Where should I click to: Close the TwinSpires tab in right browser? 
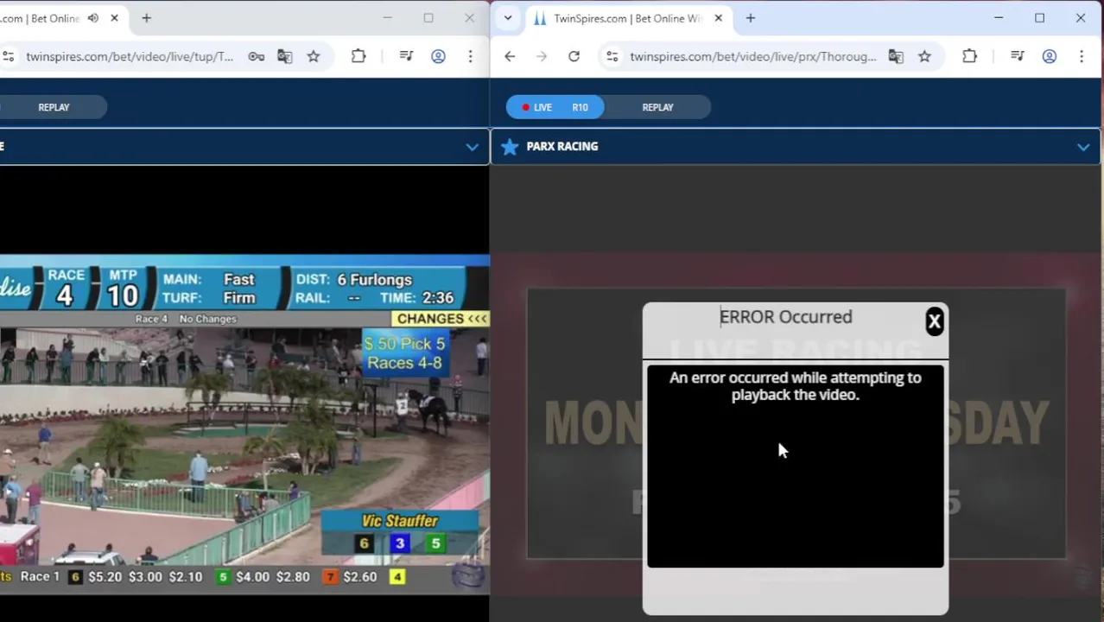pos(718,18)
